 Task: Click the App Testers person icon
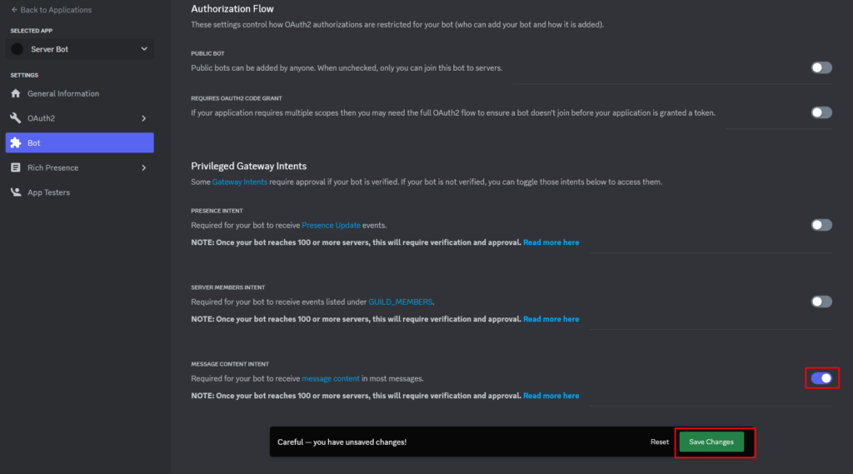tap(16, 192)
